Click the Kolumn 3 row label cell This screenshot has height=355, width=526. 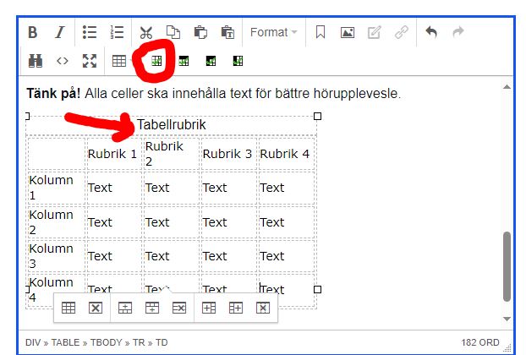(56, 256)
